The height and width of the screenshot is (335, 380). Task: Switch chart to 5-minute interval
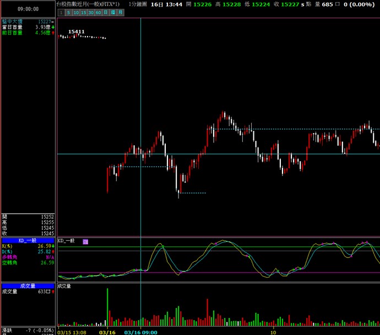coord(69,12)
